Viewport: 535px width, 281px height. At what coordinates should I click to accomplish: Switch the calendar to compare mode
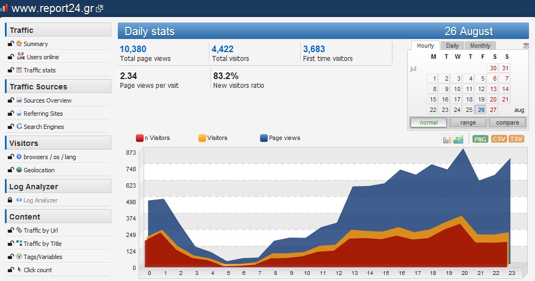[508, 122]
